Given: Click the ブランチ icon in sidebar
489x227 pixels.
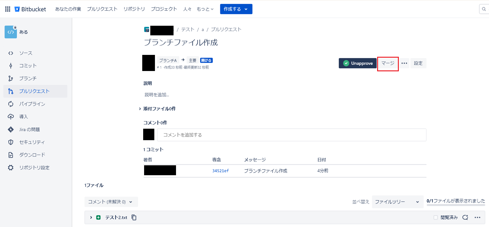Looking at the screenshot, I should 11,78.
